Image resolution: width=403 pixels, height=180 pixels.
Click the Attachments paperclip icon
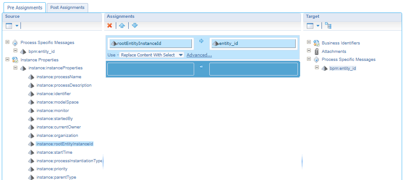point(317,52)
